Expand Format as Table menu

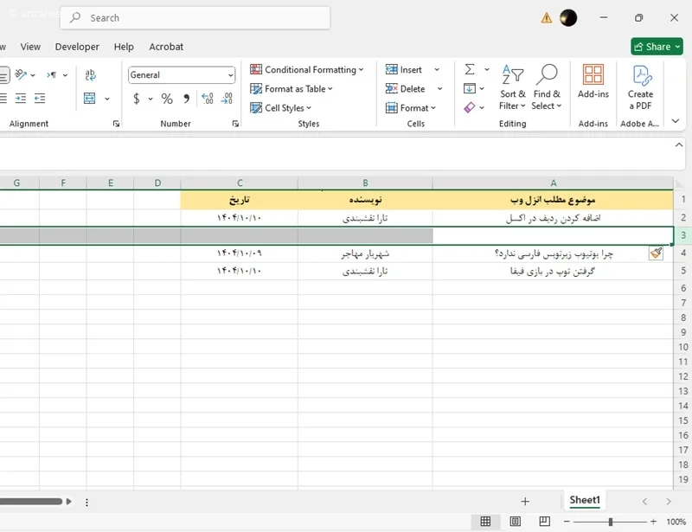coord(292,89)
